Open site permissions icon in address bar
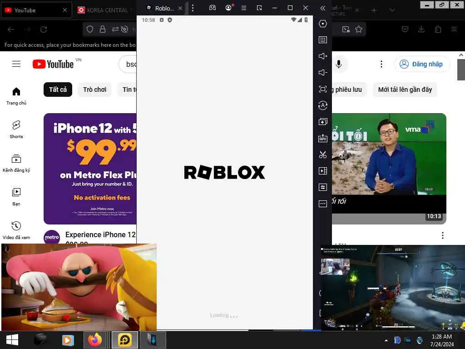This screenshot has width=465, height=349. click(x=115, y=29)
